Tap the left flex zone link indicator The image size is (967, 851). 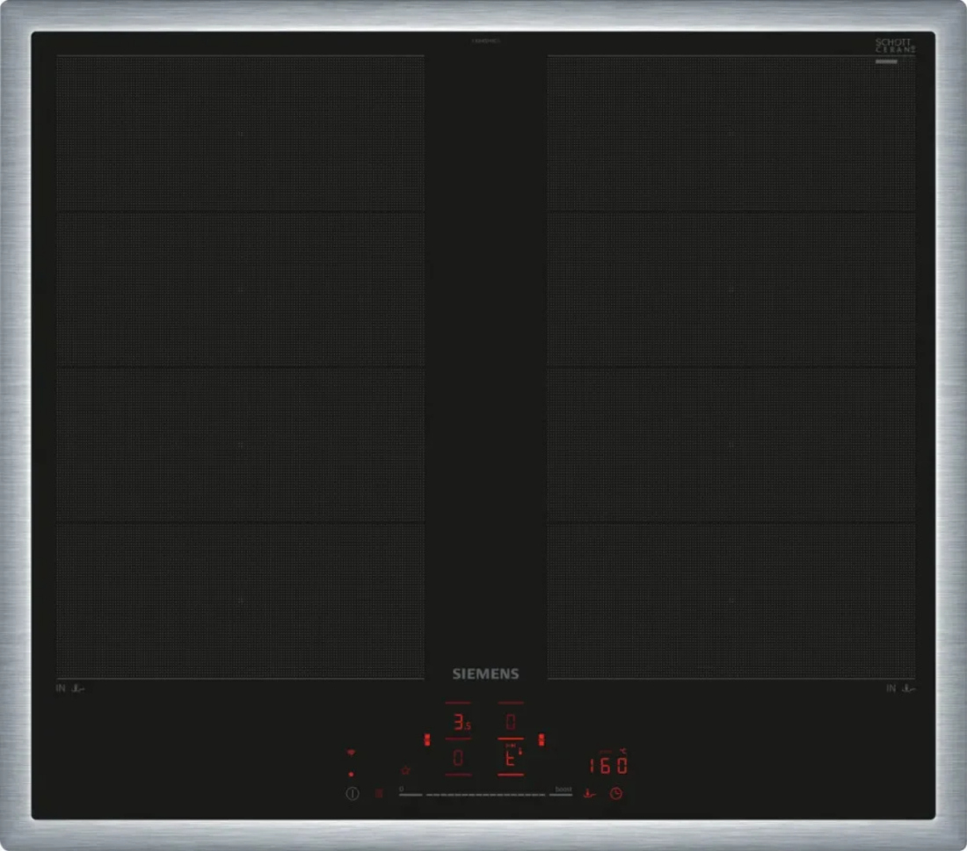[426, 739]
